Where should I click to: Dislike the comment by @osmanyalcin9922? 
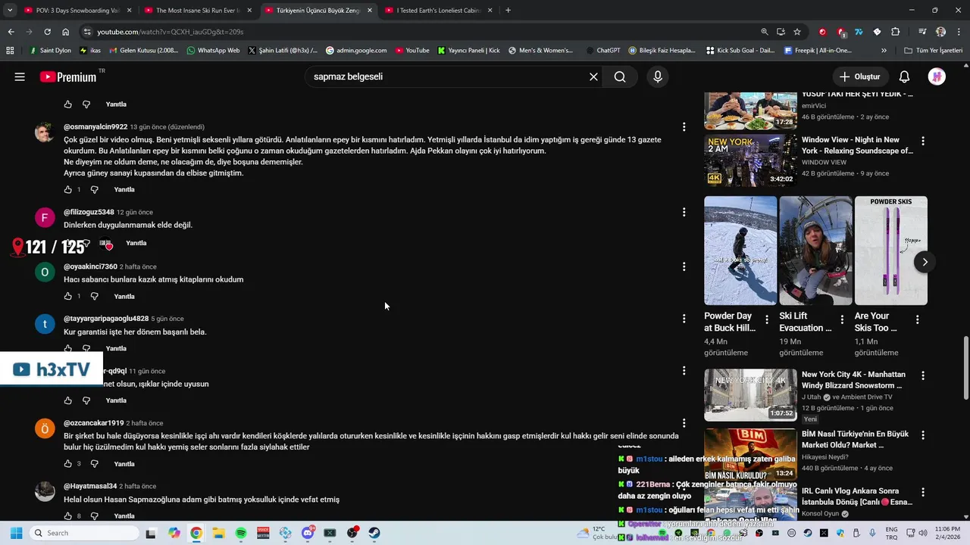point(95,189)
